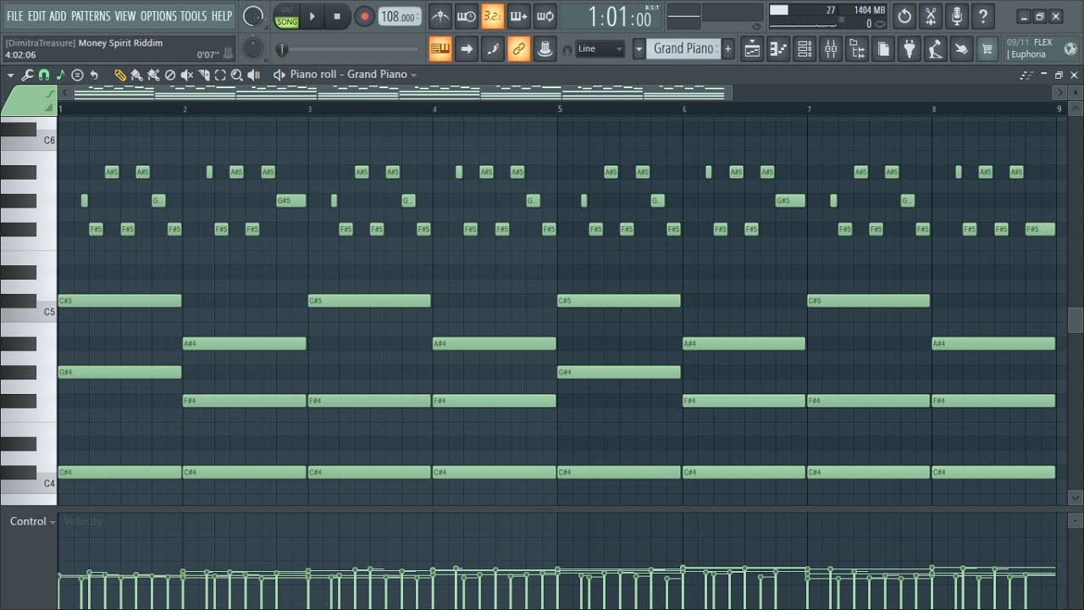Viewport: 1084px width, 610px height.
Task: Select the Delete tool in piano roll
Action: 170,75
